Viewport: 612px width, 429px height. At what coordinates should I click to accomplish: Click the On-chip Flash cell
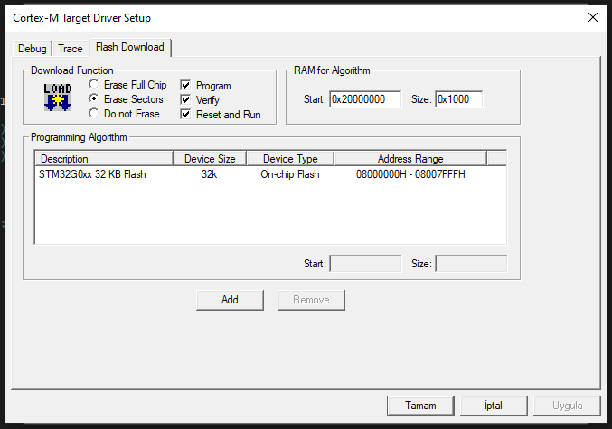[x=290, y=174]
